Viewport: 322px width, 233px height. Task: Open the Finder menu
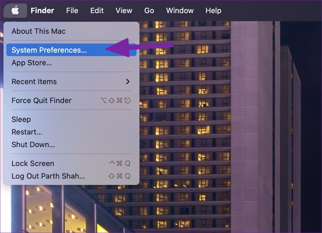click(42, 10)
